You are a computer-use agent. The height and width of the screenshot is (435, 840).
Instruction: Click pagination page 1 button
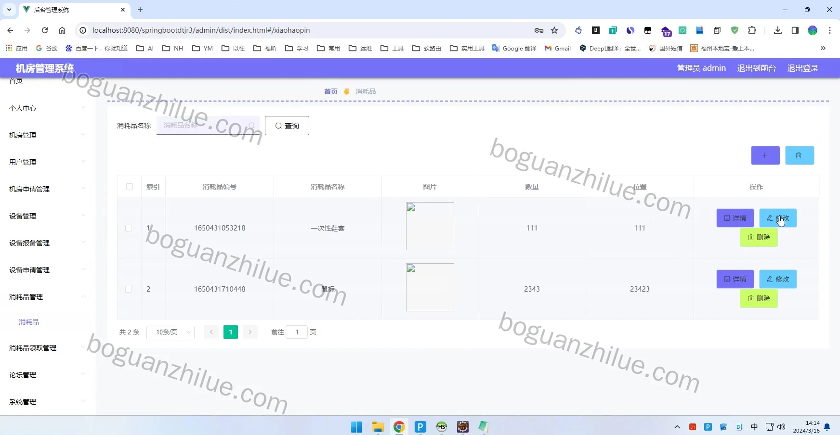[x=231, y=332]
